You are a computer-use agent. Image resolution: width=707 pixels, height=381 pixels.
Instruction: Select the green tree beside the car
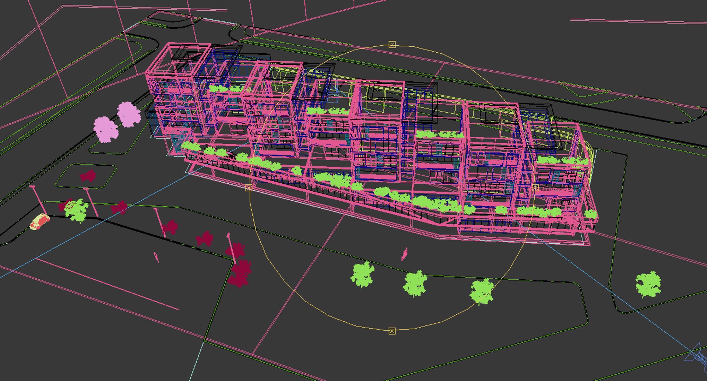(77, 211)
